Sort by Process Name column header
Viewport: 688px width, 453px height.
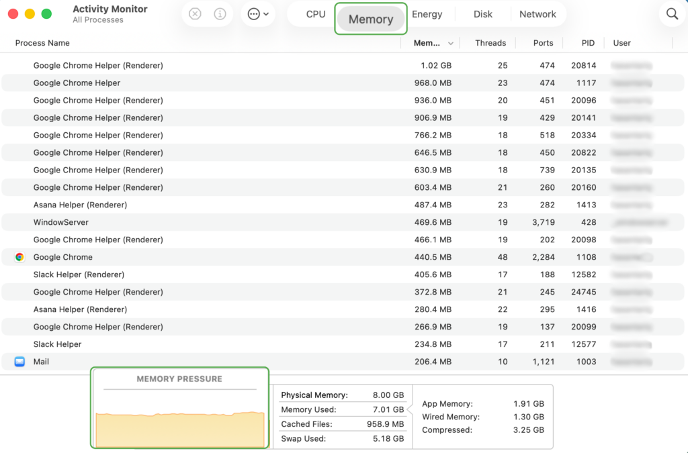(42, 43)
